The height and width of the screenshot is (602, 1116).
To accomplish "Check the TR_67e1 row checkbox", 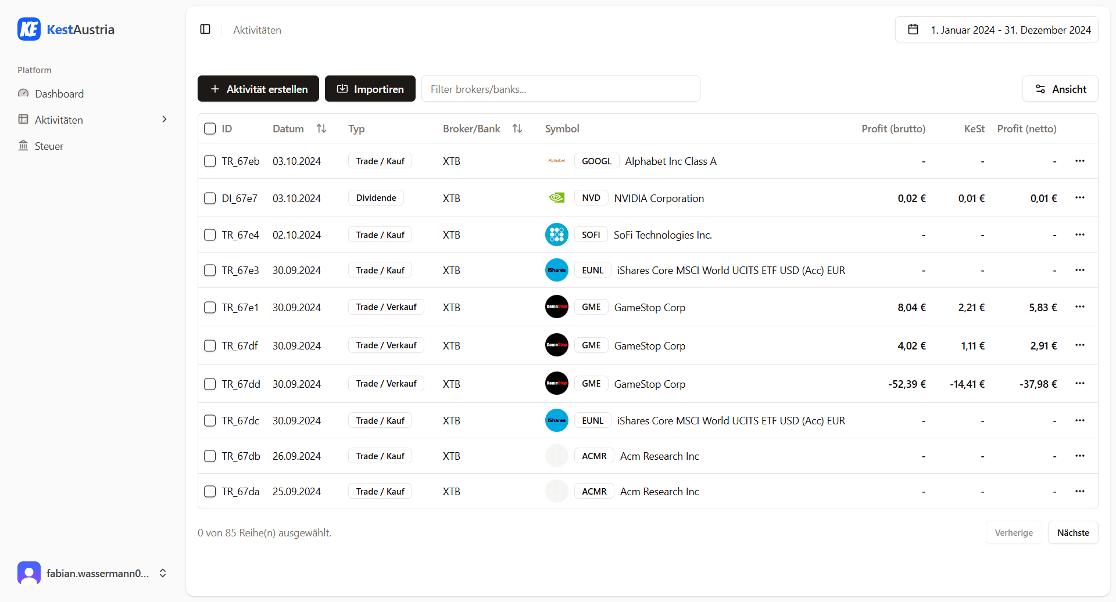I will (210, 307).
